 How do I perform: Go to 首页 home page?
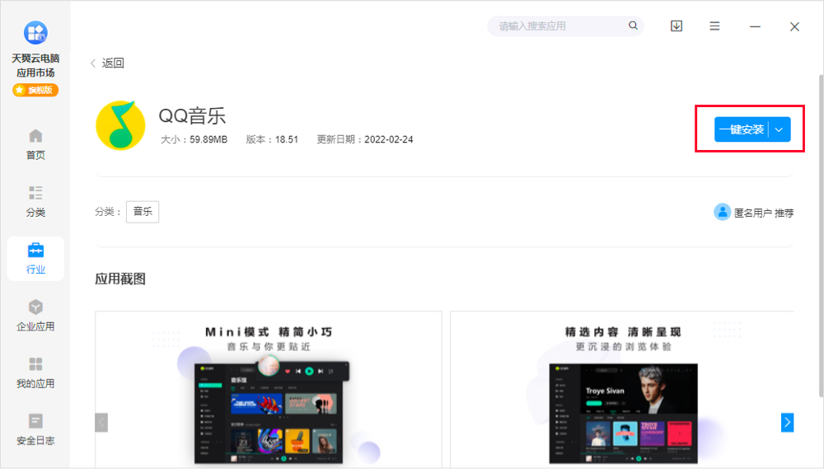[35, 144]
